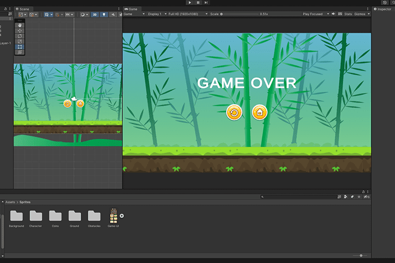Select the Game-UI sprite sheet asset
The width and height of the screenshot is (395, 263).
point(114,218)
